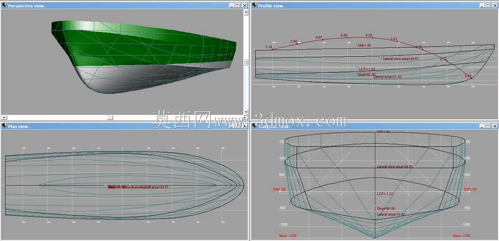Close the Profile view window
The width and height of the screenshot is (499, 241).
point(495,6)
